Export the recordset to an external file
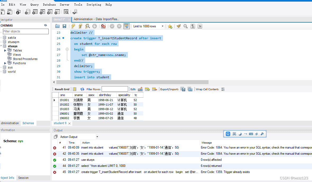Viewport: 312px width, 182px height. pos(183,89)
